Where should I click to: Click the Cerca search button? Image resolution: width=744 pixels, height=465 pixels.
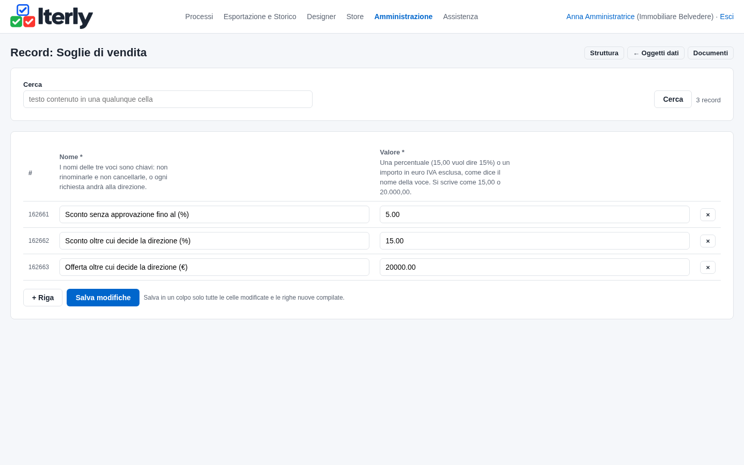pos(673,99)
